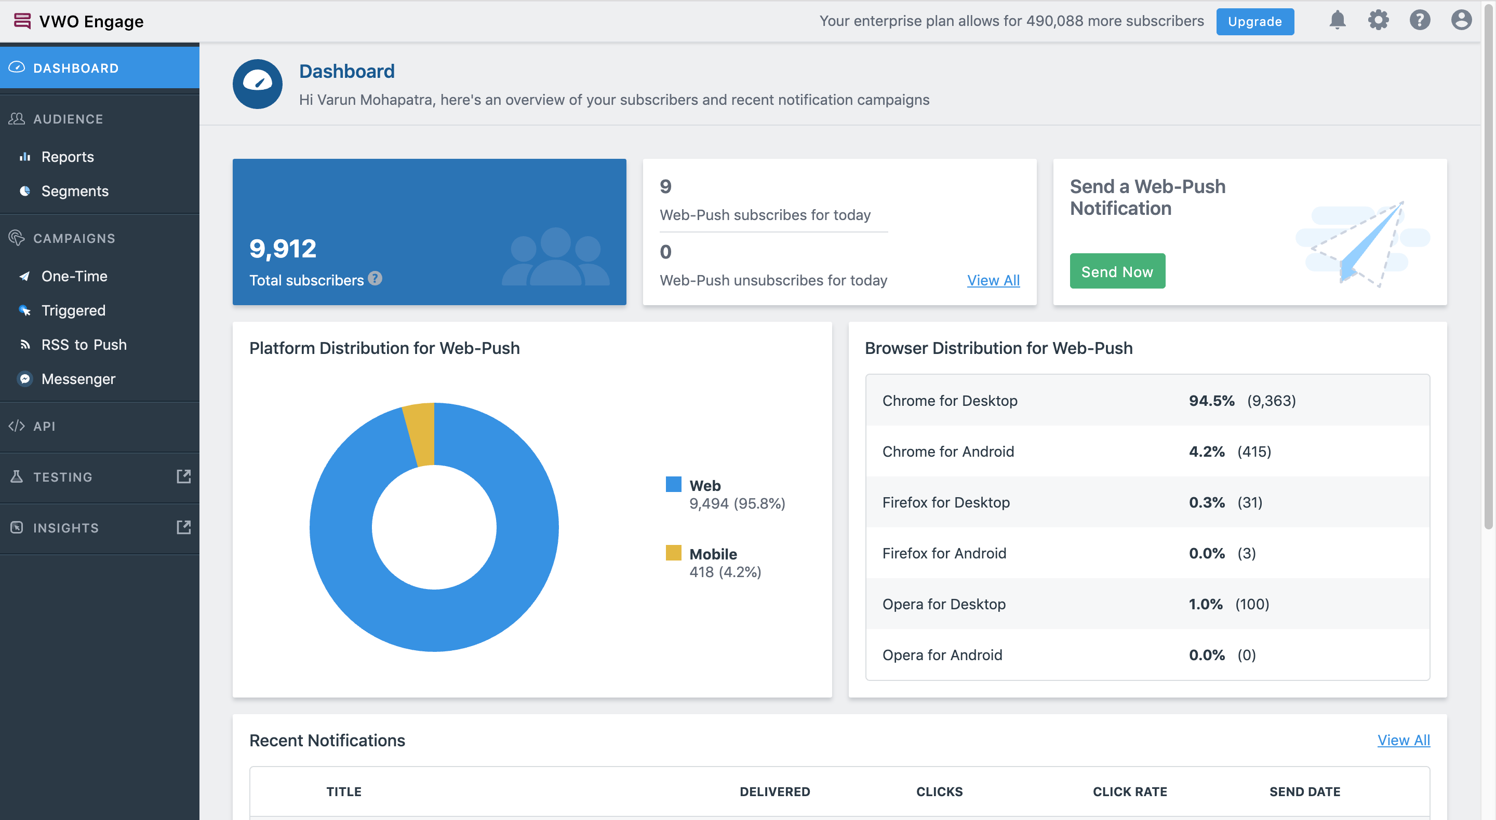The image size is (1496, 820).
Task: Click the notifications bell icon
Action: tap(1337, 21)
